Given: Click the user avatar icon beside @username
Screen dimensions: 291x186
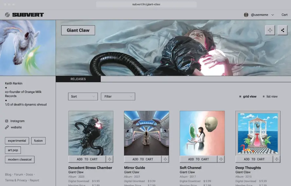Looking at the screenshot, I should coord(246,15).
